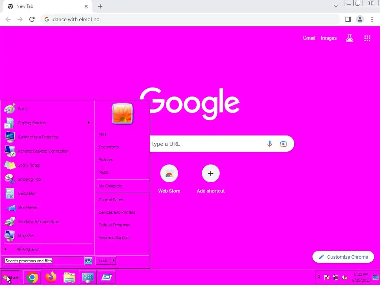Viewport: 380px width, 285px height.
Task: Show hidden tray icons arrow
Action: click(x=319, y=277)
